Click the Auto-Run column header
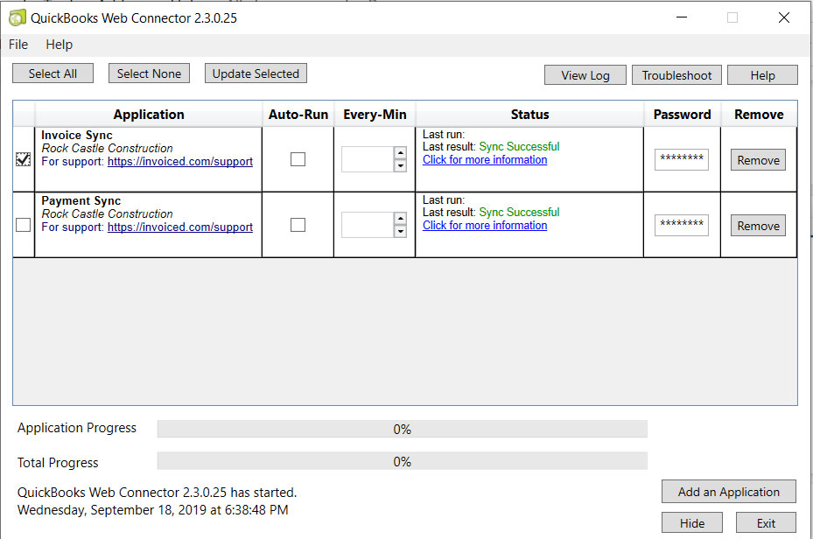 pos(298,115)
